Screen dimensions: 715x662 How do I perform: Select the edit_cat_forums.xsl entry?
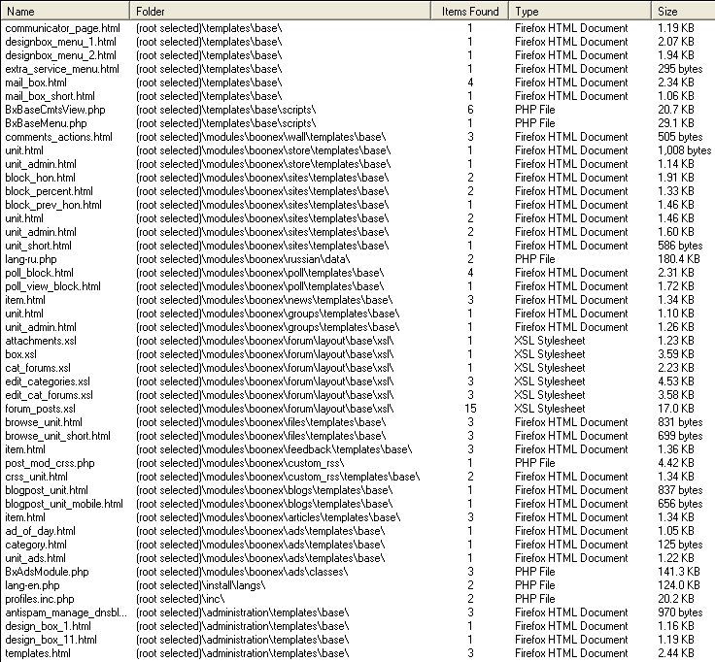pos(49,395)
